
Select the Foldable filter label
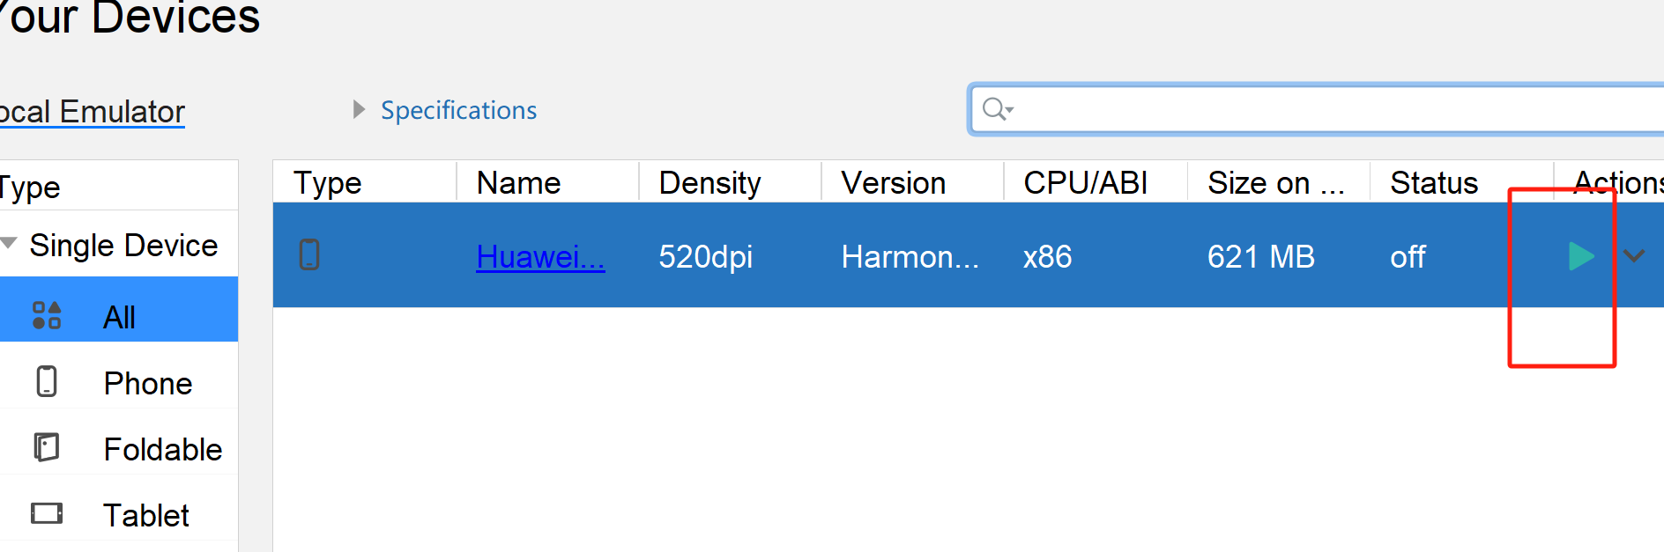tap(163, 449)
